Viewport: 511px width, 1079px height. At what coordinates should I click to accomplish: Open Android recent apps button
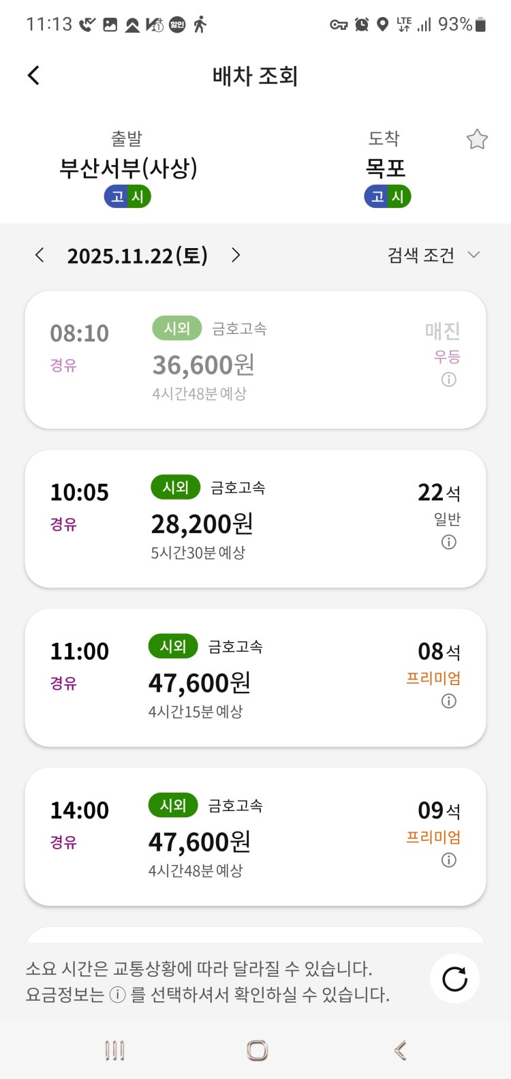pyautogui.click(x=114, y=1050)
